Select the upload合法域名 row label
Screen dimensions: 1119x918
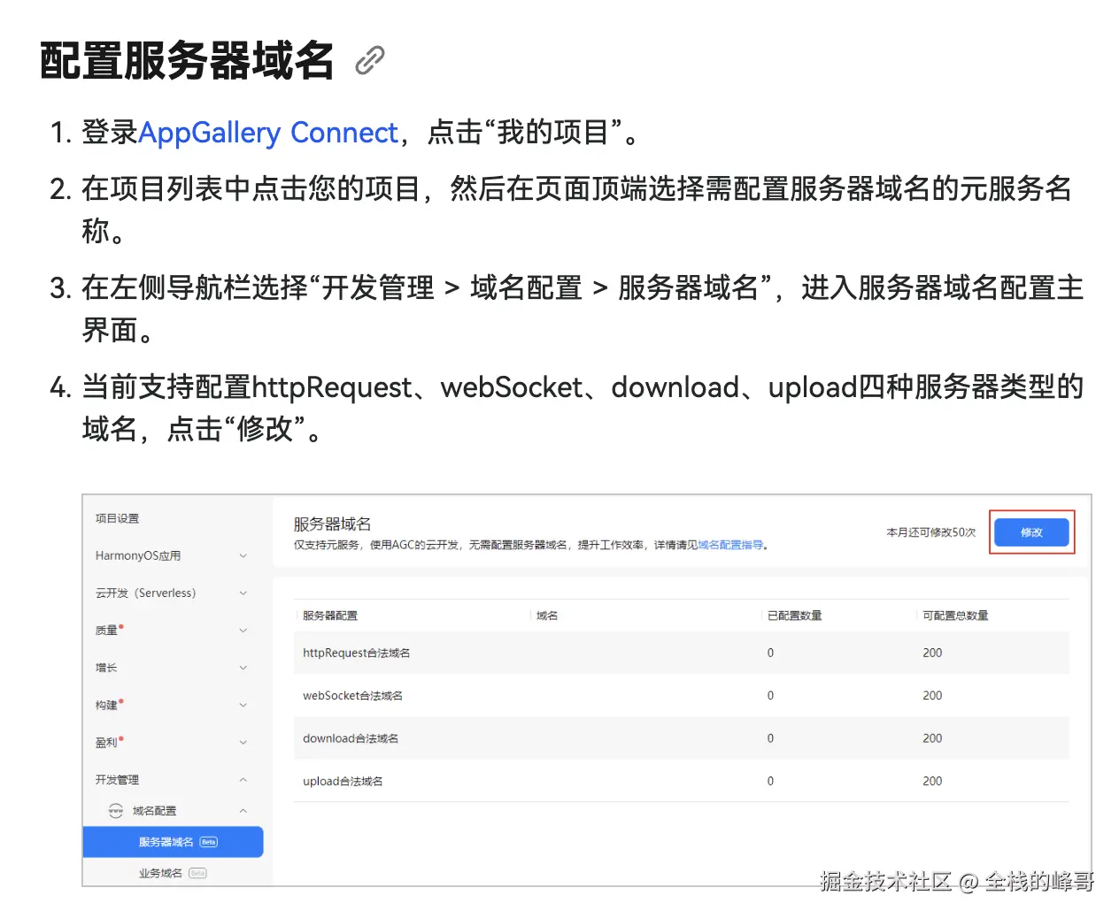point(343,781)
